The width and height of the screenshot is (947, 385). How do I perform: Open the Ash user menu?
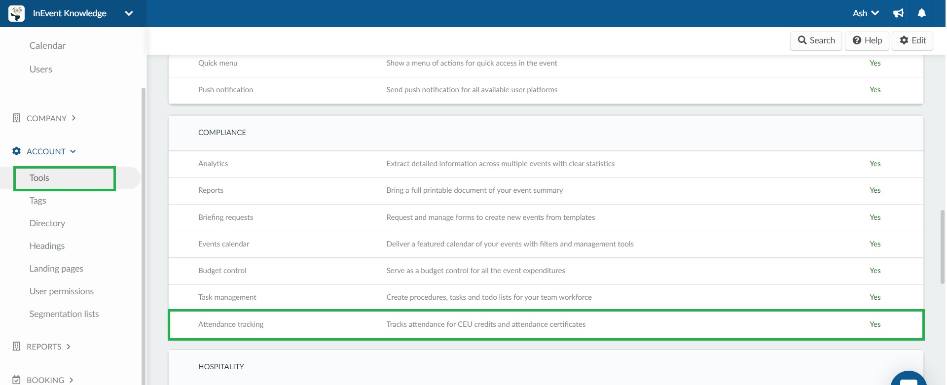click(x=866, y=13)
